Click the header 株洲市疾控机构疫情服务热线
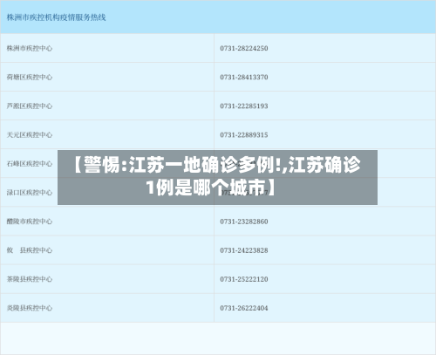 pos(56,17)
